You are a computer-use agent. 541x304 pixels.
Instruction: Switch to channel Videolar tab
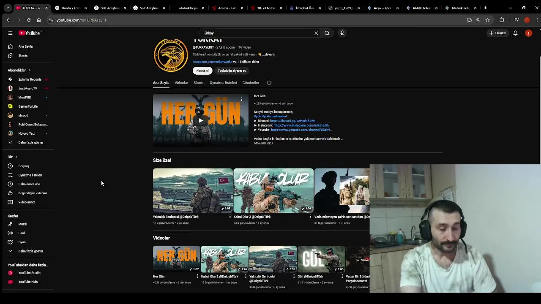[181, 83]
